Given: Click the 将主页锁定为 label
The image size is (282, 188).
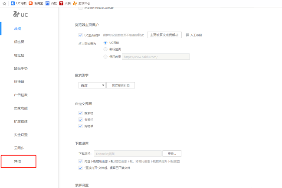Looking at the screenshot, I should tap(87, 44).
